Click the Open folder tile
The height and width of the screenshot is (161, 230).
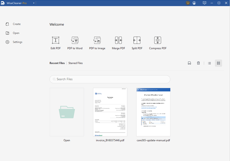click(x=67, y=112)
